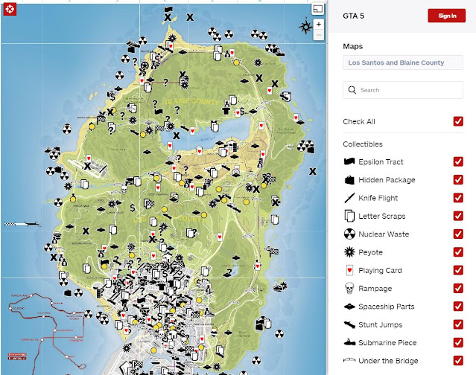The height and width of the screenshot is (375, 476).
Task: Select the Nuclear Waste label
Action: coord(384,234)
